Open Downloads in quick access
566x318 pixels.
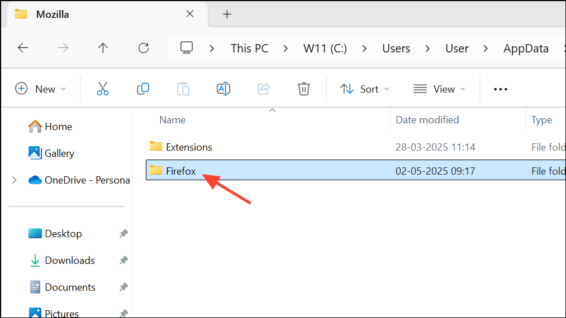pyautogui.click(x=70, y=261)
